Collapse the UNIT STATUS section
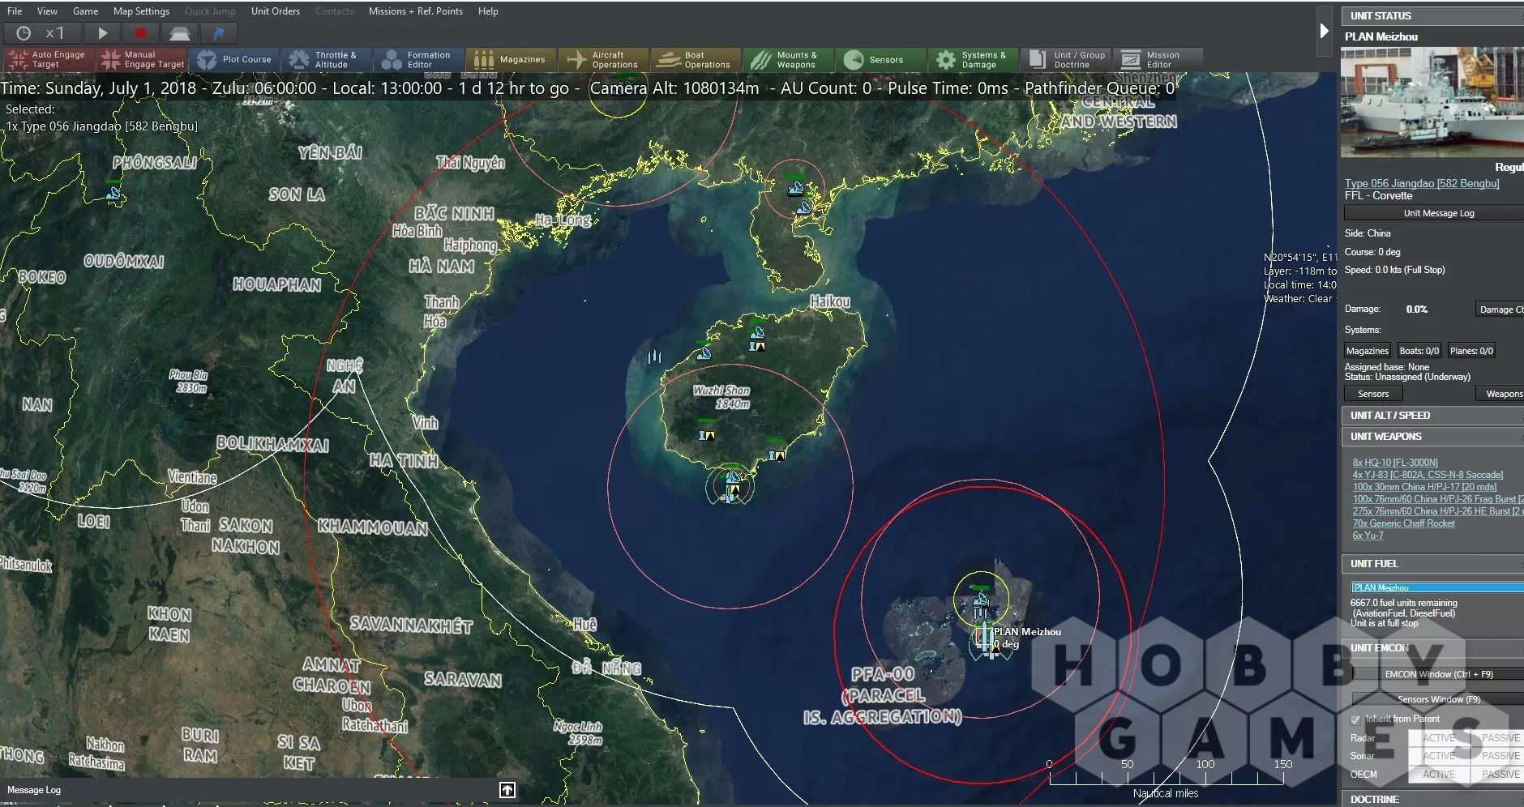This screenshot has width=1524, height=807. point(1432,15)
